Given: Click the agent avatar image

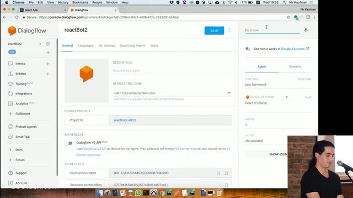Looking at the screenshot, I should tap(87, 81).
